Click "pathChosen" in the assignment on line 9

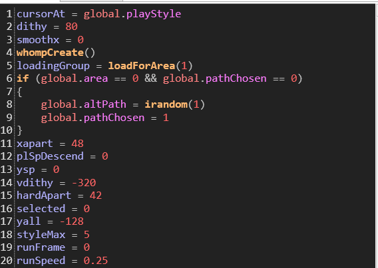[x=114, y=118]
